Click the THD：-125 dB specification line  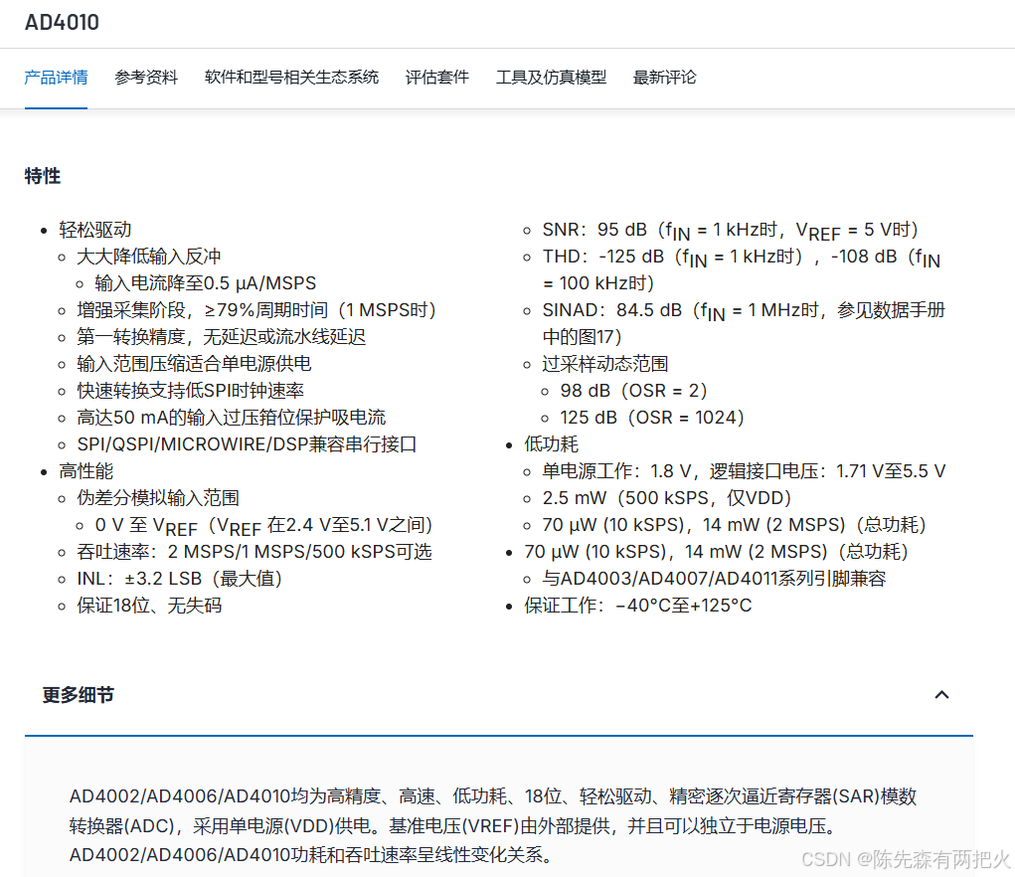(742, 269)
